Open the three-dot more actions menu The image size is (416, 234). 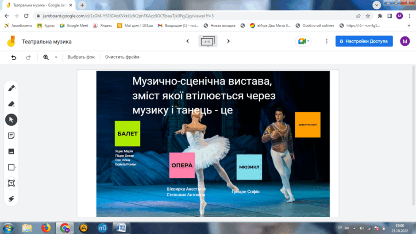(x=327, y=41)
